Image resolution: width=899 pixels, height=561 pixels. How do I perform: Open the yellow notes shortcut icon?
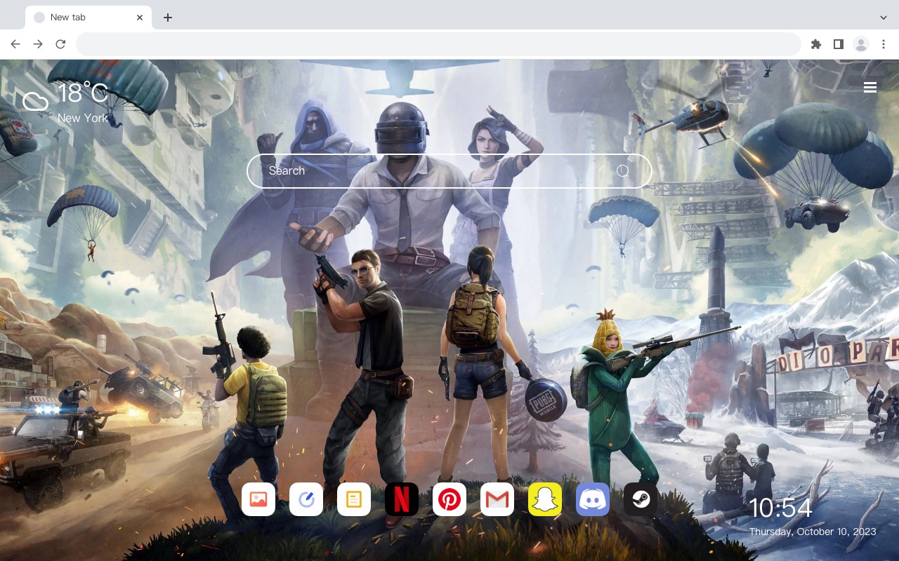(x=354, y=499)
